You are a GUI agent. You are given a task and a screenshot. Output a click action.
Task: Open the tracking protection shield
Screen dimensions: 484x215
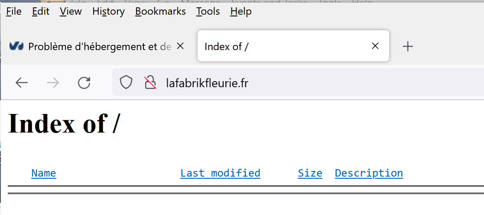pyautogui.click(x=126, y=82)
